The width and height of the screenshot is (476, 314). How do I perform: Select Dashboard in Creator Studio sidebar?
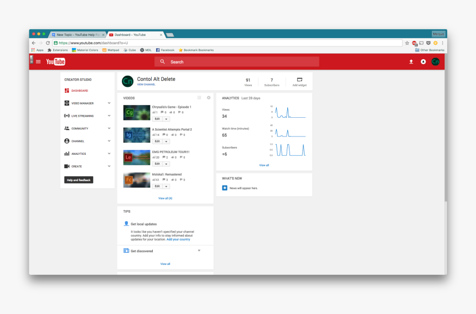[x=79, y=91]
